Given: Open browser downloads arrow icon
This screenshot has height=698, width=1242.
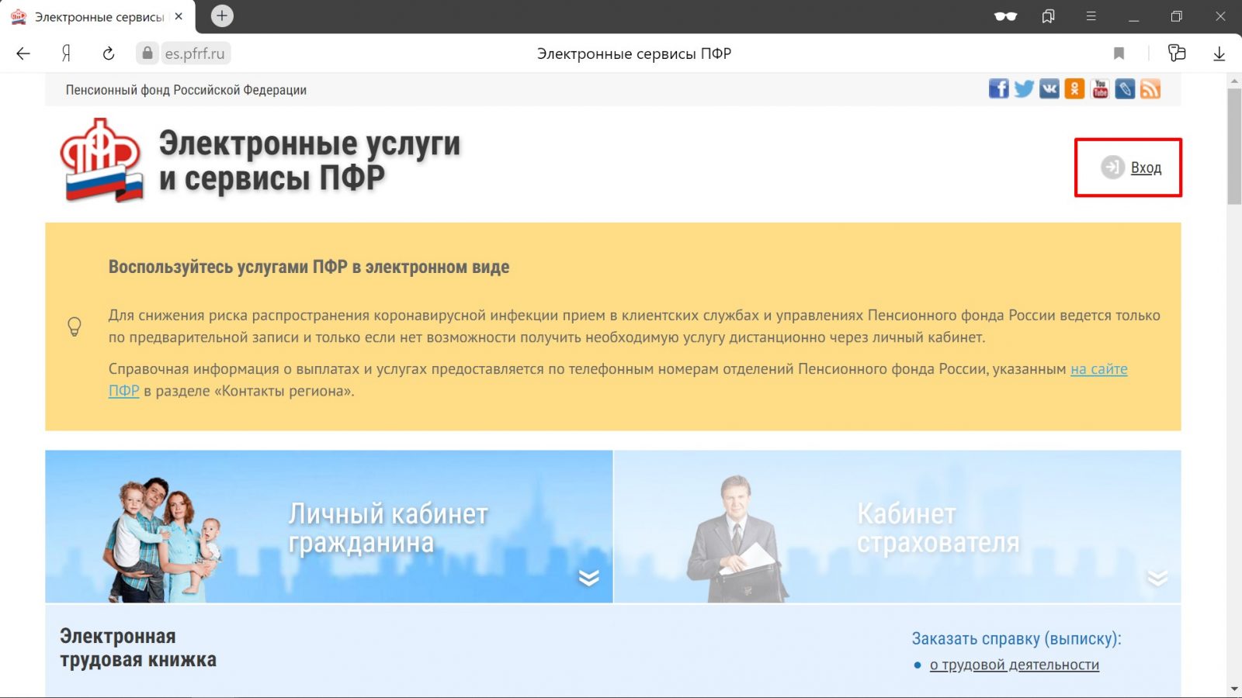Looking at the screenshot, I should pyautogui.click(x=1219, y=54).
